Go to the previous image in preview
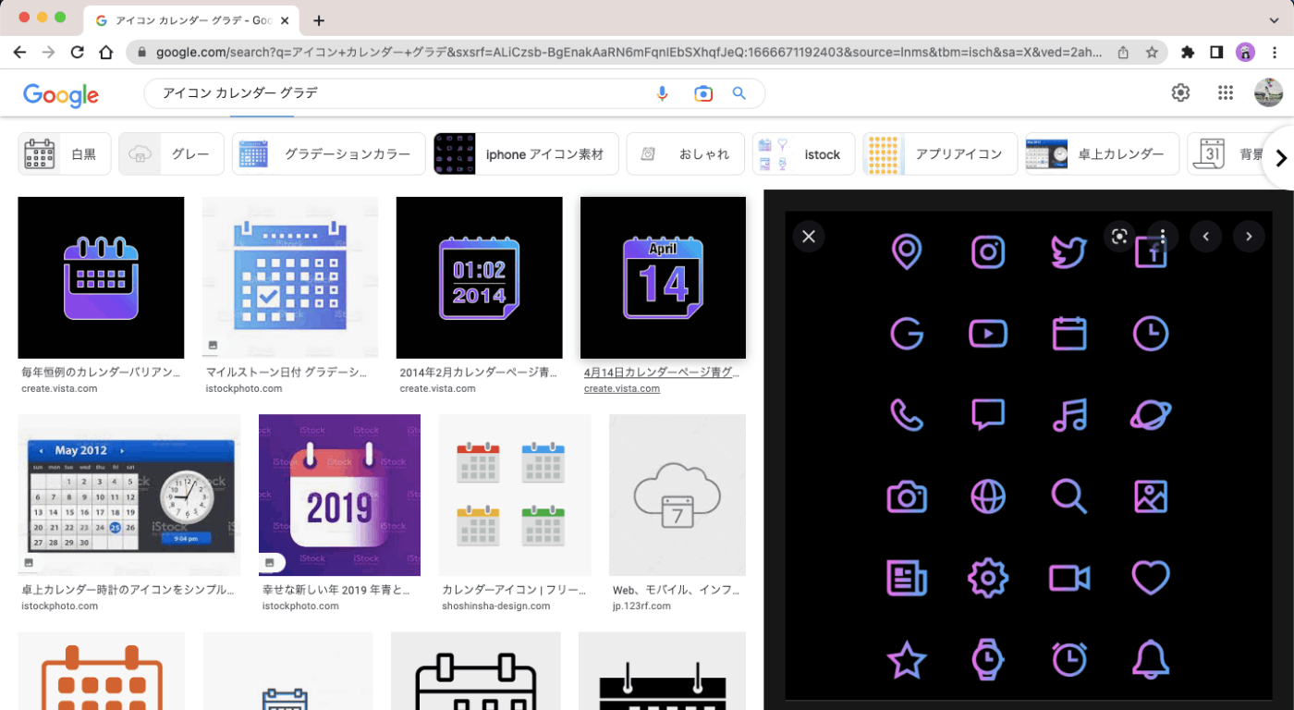The width and height of the screenshot is (1294, 710). tap(1205, 237)
